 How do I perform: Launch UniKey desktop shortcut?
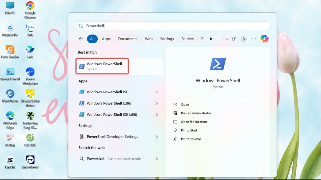click(10, 141)
